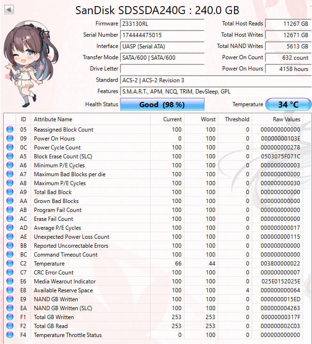The width and height of the screenshot is (312, 344).
Task: Click worst value 44 in Temperature row
Action: pyautogui.click(x=212, y=264)
